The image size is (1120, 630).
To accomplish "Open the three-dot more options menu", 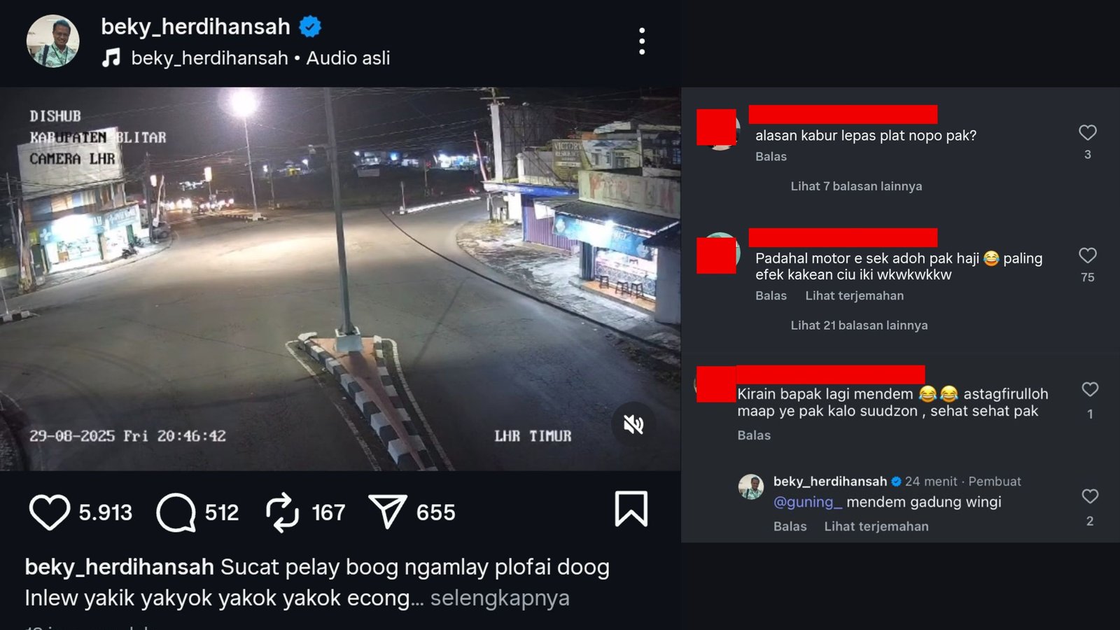I will point(642,41).
